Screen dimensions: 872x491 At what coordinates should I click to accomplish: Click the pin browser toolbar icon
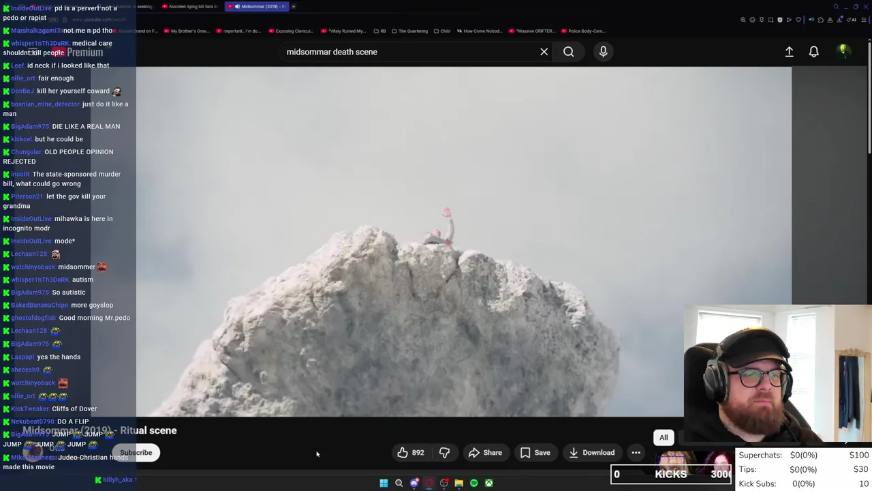762,20
